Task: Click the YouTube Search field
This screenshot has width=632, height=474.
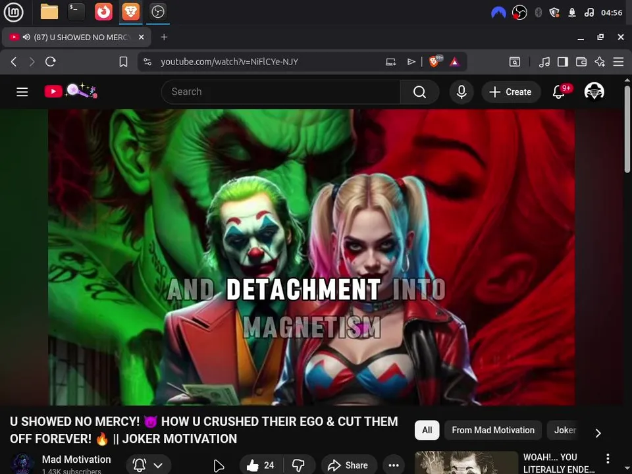Action: pos(280,92)
